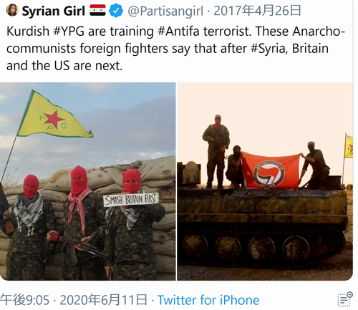Click the blue verified badge
The height and width of the screenshot is (310, 358).
coord(116,11)
